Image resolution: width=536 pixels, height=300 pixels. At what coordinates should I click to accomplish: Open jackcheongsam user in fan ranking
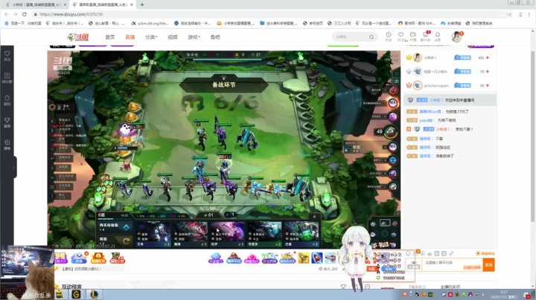[435, 85]
